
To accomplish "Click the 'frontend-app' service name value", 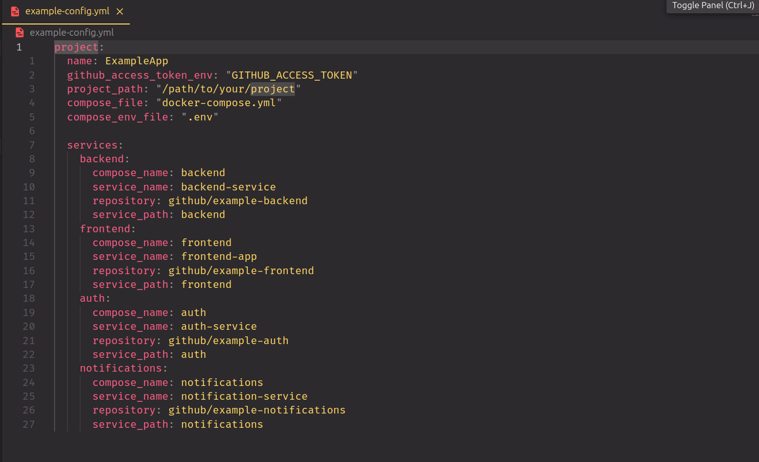I will [x=219, y=257].
